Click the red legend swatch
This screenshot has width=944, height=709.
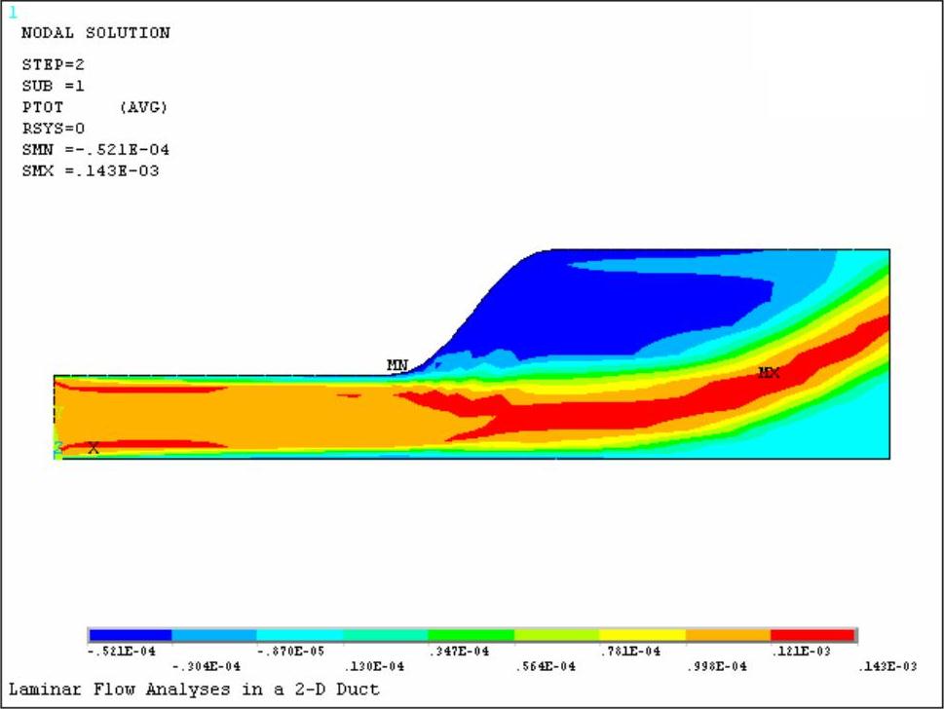pos(812,635)
